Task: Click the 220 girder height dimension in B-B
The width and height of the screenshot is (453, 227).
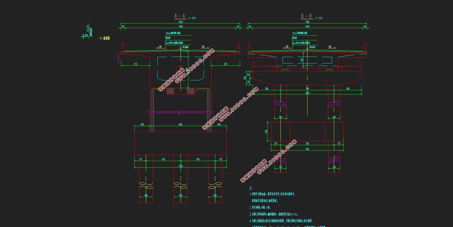Action: tap(302, 60)
